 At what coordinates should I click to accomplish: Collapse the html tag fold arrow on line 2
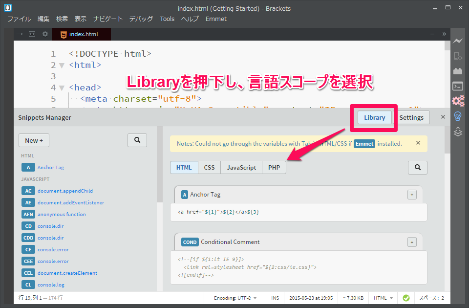(x=62, y=65)
